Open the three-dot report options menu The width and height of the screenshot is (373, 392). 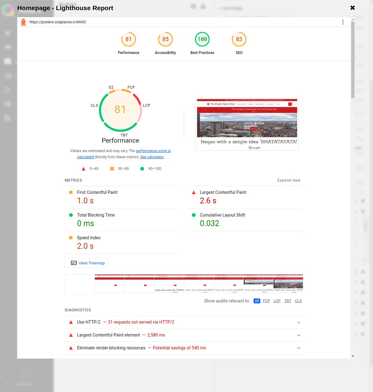pos(343,22)
